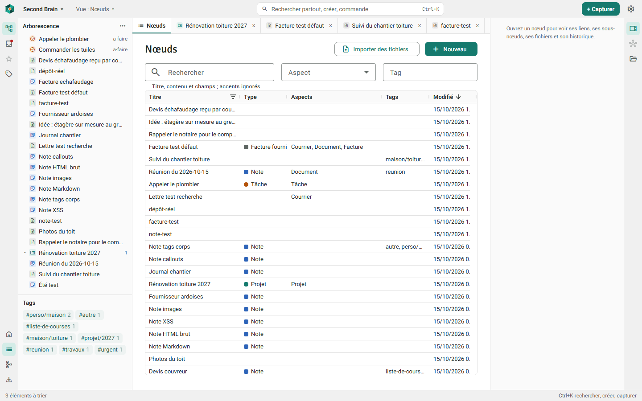This screenshot has height=401, width=642.
Task: Open the Second Brain workspace dropdown
Action: pyautogui.click(x=43, y=9)
